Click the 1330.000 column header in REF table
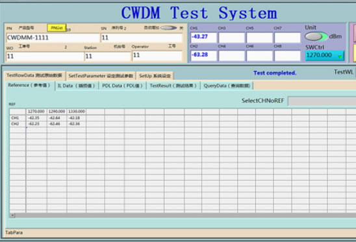The image size is (356, 242). (x=77, y=112)
